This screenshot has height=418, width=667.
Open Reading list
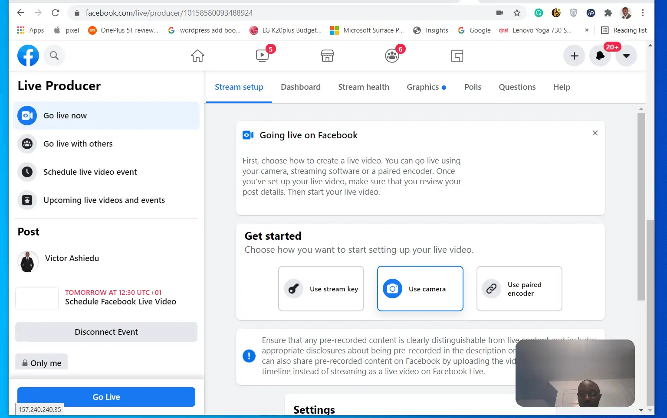tap(624, 30)
